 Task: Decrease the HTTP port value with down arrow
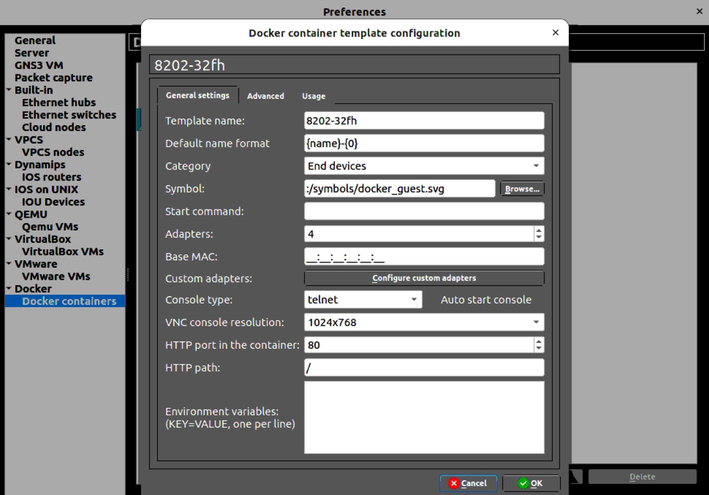point(538,349)
